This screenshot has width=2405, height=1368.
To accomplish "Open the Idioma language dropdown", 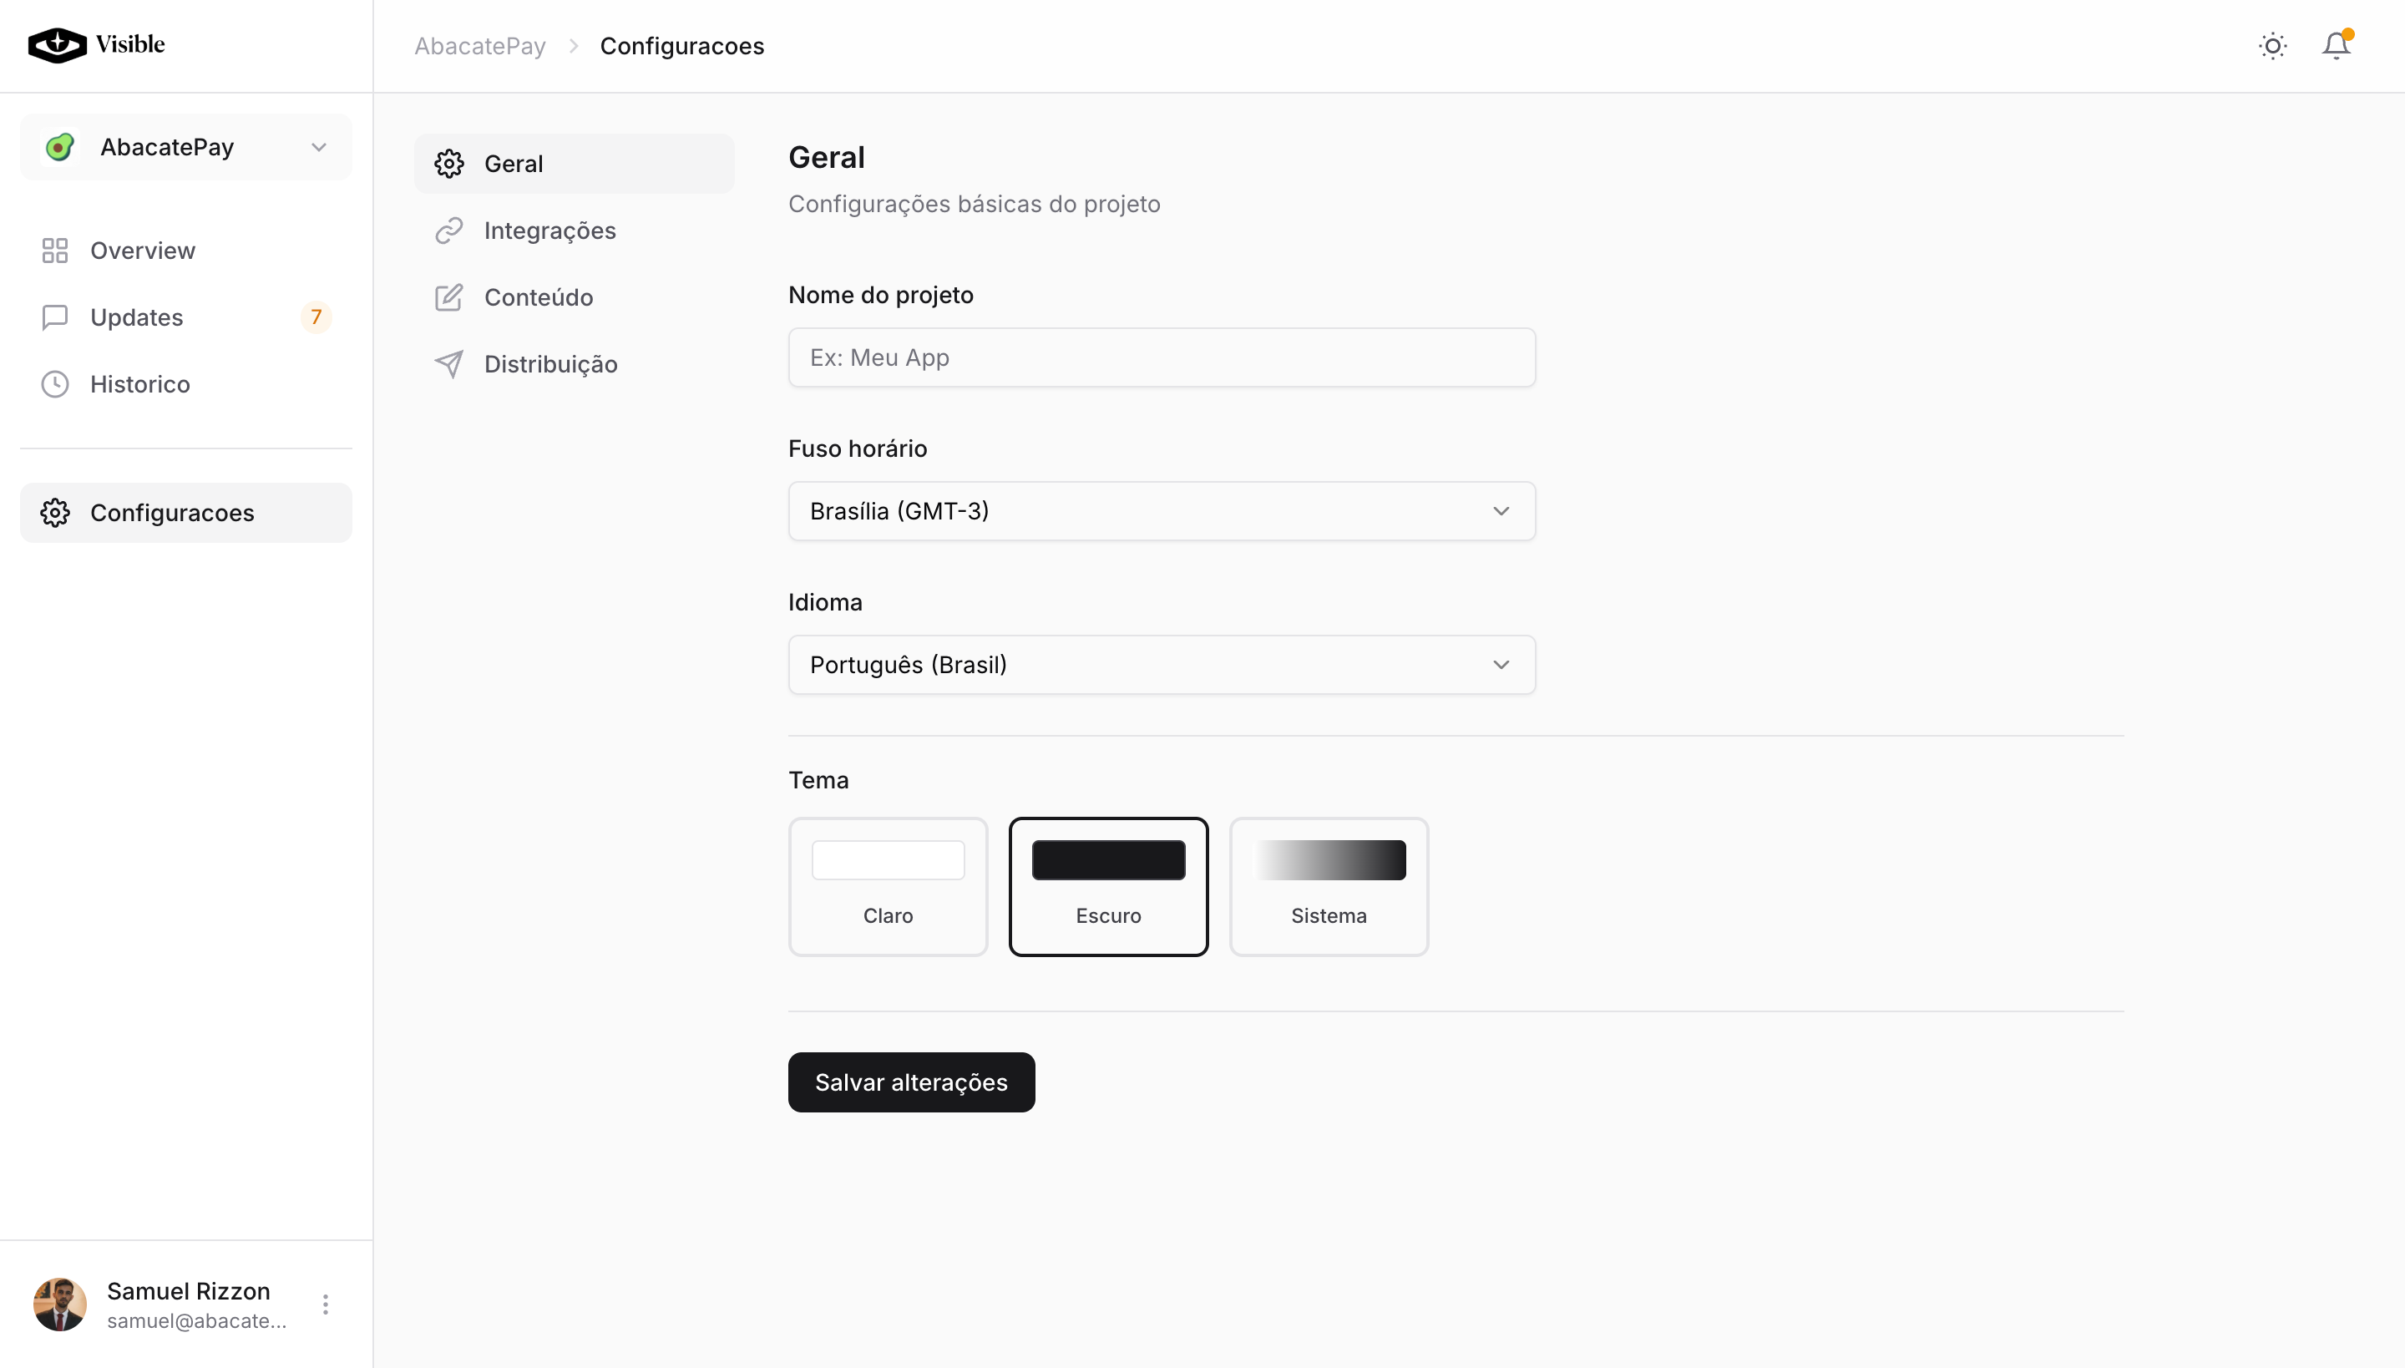I will tap(1161, 665).
